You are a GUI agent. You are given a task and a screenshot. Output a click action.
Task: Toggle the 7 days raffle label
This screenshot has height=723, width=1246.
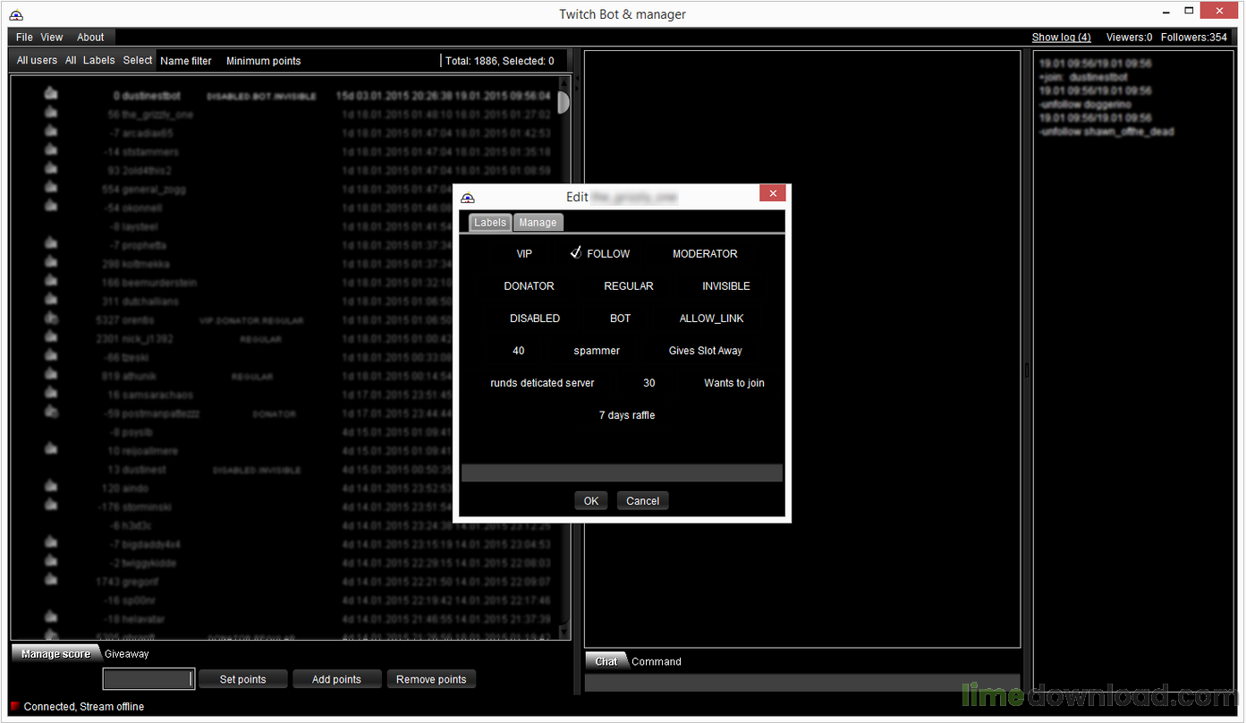click(x=627, y=415)
